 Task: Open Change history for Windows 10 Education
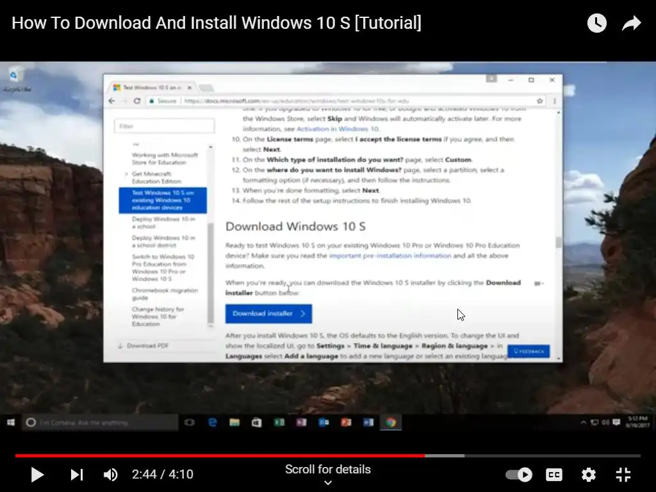point(158,316)
